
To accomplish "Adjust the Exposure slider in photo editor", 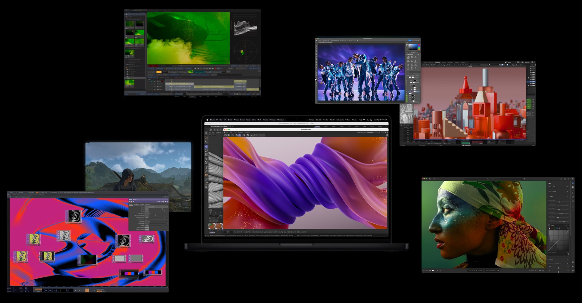I will (x=559, y=202).
